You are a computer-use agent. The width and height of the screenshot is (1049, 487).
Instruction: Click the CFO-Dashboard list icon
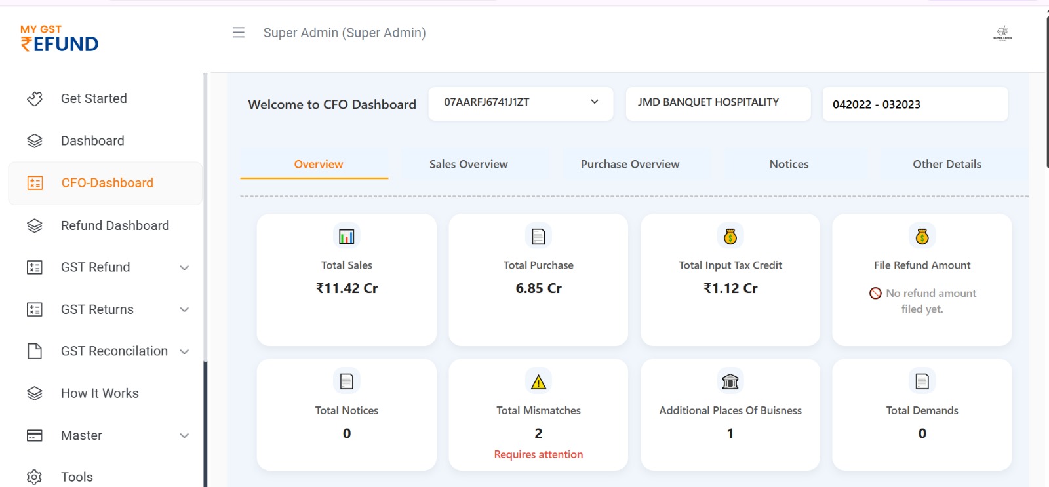tap(35, 183)
